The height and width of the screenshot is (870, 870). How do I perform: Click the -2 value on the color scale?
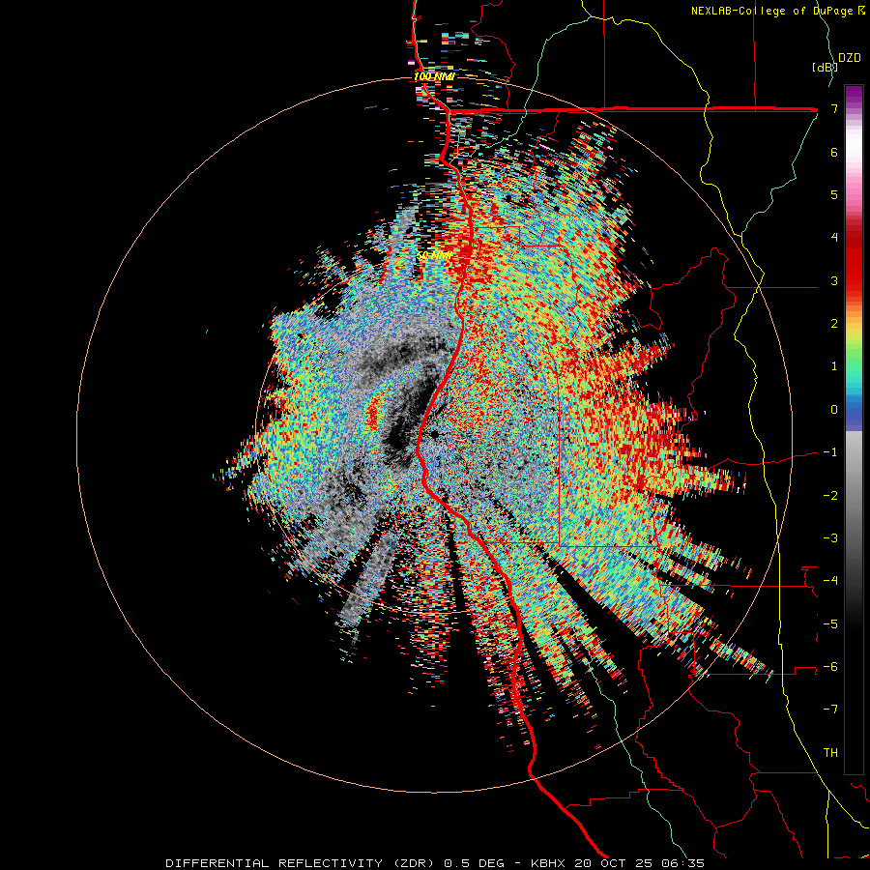coord(830,496)
